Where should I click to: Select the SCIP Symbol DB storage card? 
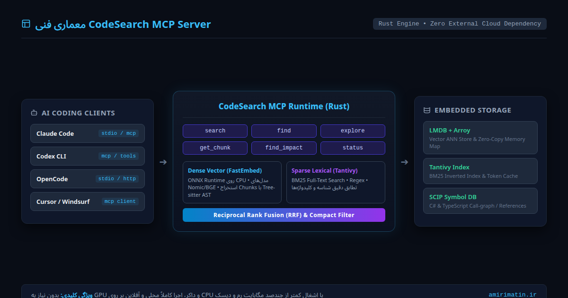point(480,201)
